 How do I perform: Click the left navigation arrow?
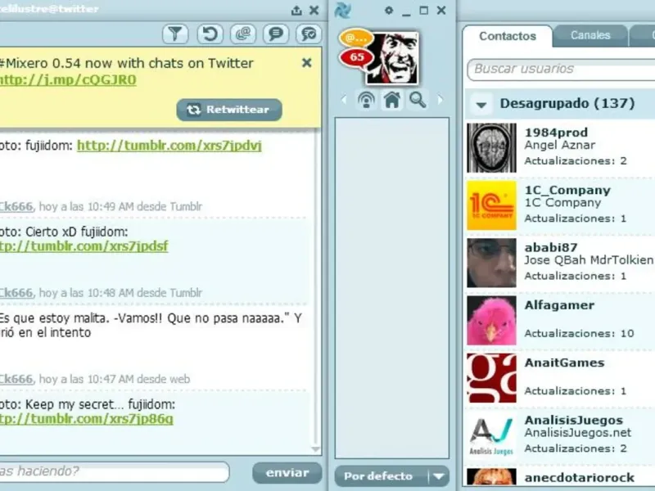coord(344,100)
